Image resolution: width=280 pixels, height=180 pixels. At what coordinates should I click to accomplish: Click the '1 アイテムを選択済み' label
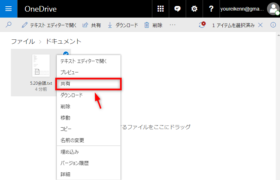point(234,25)
